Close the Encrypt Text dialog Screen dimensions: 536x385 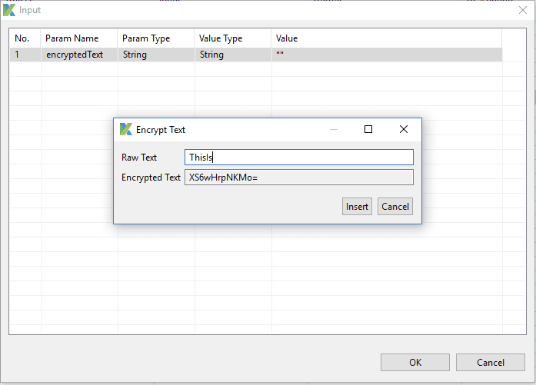click(404, 129)
